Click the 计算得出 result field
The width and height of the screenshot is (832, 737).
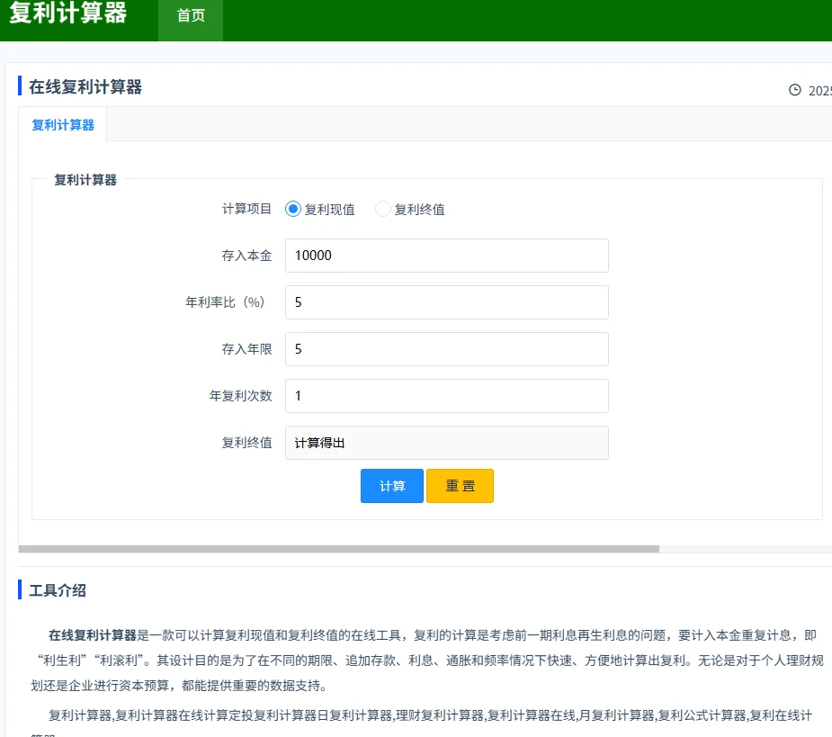pos(446,443)
